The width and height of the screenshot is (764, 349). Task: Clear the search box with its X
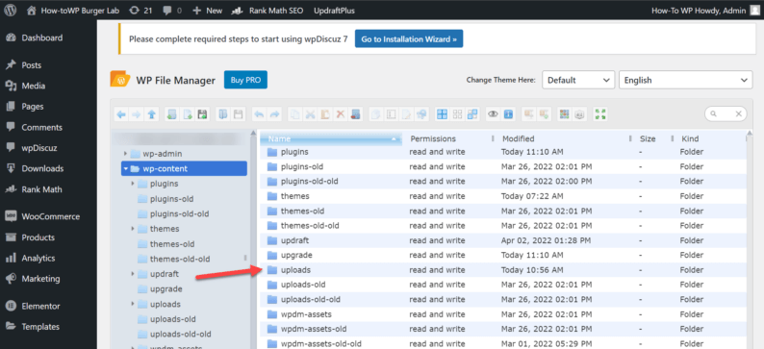[x=739, y=113]
